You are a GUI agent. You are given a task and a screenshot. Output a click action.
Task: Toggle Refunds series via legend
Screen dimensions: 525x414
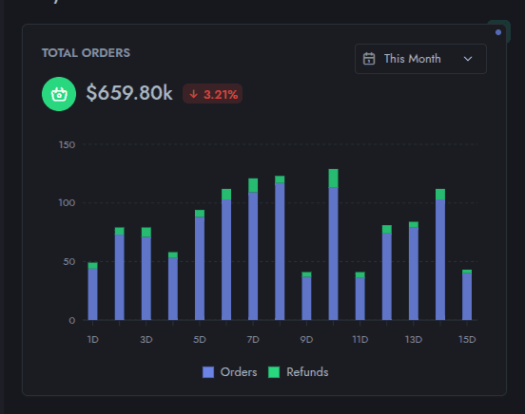coord(299,372)
